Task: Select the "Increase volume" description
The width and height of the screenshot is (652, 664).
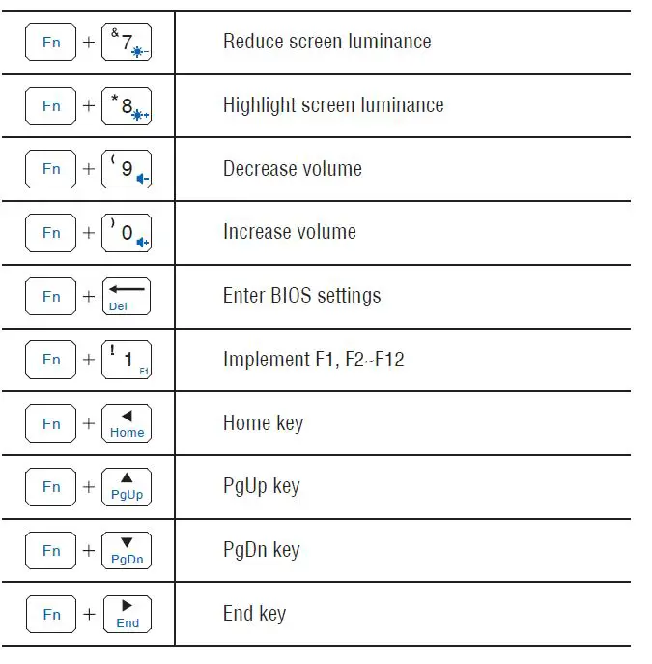Action: pyautogui.click(x=289, y=232)
